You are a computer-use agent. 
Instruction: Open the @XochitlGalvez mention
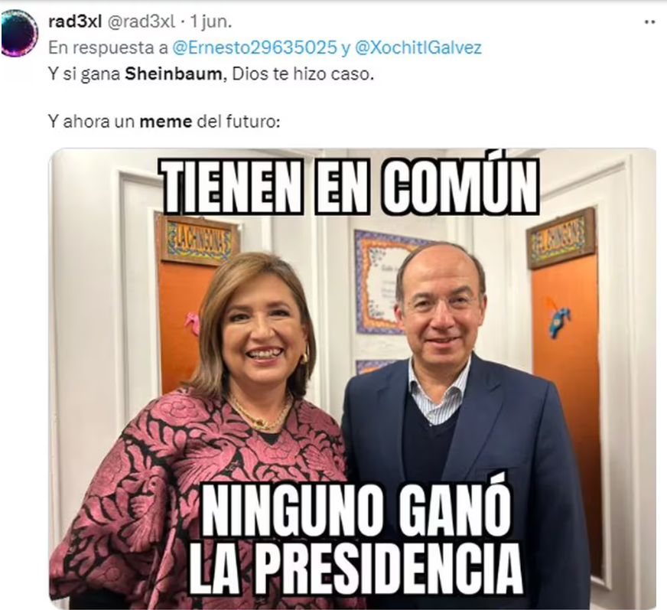pos(418,47)
